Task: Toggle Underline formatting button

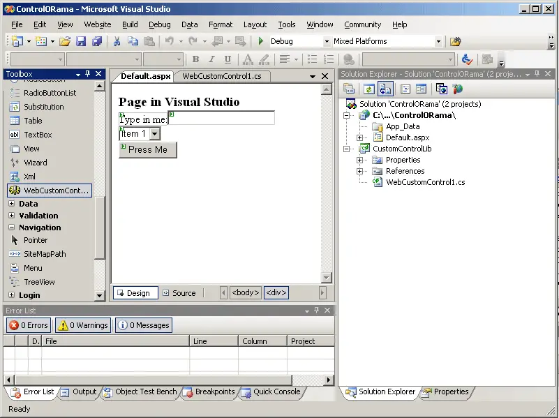Action: 228,59
